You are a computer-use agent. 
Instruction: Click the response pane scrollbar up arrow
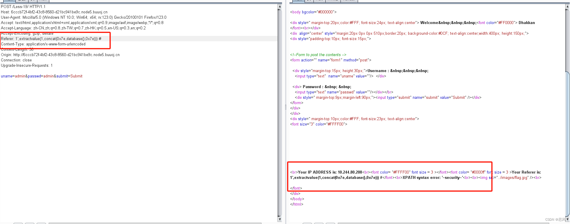[567, 6]
